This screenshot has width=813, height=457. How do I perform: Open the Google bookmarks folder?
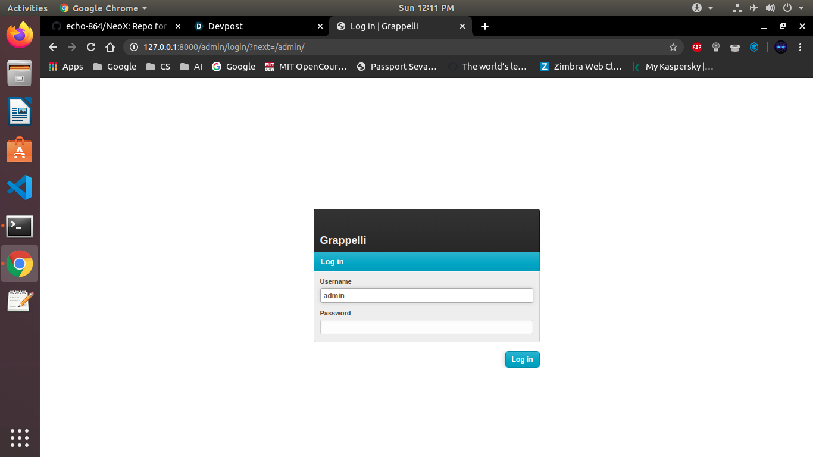click(x=115, y=67)
